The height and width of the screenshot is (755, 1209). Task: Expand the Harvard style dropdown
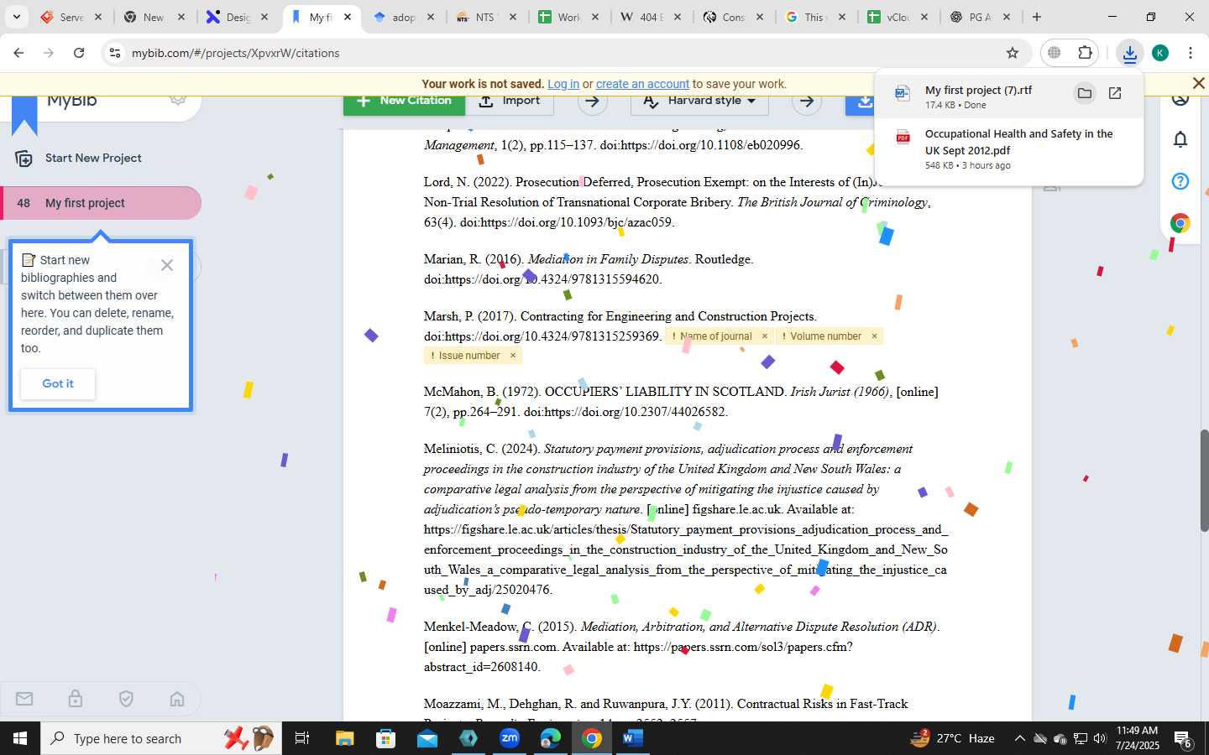point(700,102)
